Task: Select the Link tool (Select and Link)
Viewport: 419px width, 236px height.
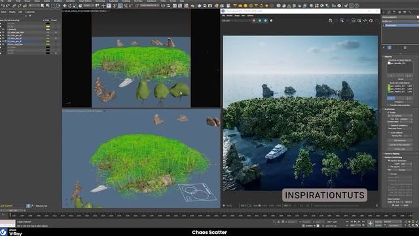Action: [x=14, y=6]
